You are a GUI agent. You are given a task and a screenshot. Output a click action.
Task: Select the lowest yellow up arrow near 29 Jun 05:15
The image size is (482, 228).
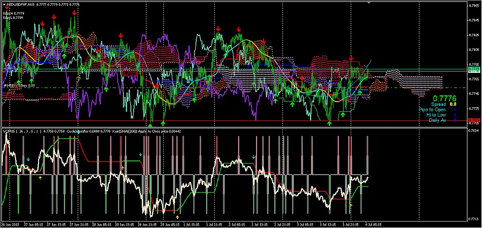coord(177,217)
